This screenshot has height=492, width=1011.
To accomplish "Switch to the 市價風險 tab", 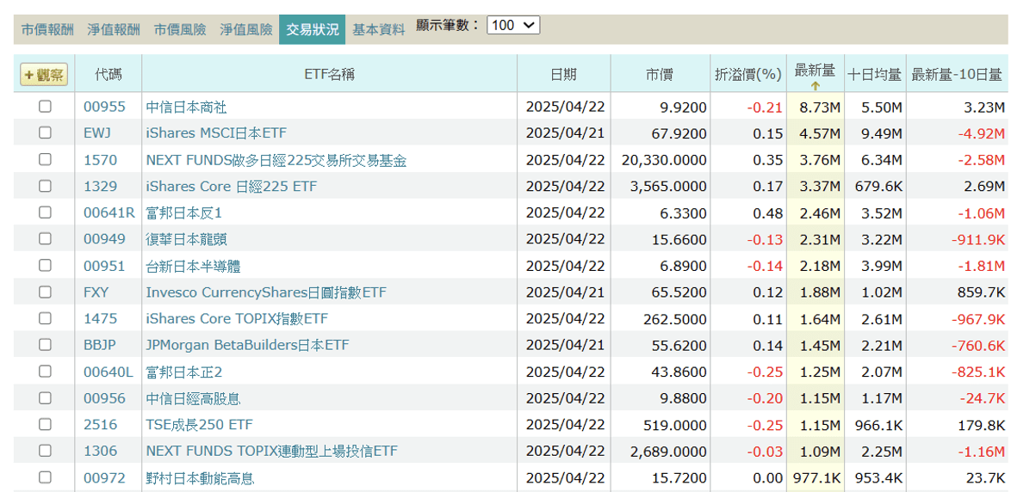I will point(180,29).
